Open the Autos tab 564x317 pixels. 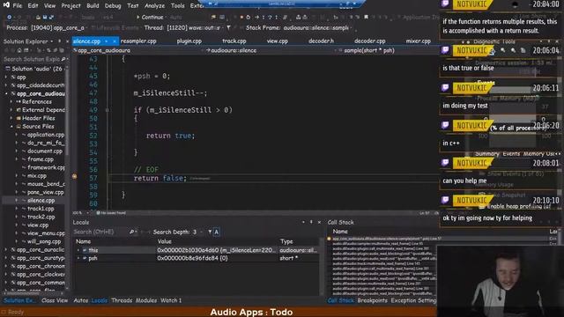[80, 300]
